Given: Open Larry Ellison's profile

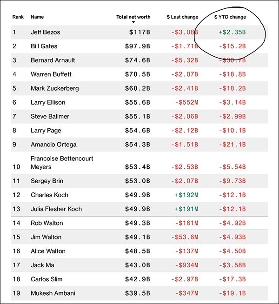Looking at the screenshot, I should tap(48, 102).
